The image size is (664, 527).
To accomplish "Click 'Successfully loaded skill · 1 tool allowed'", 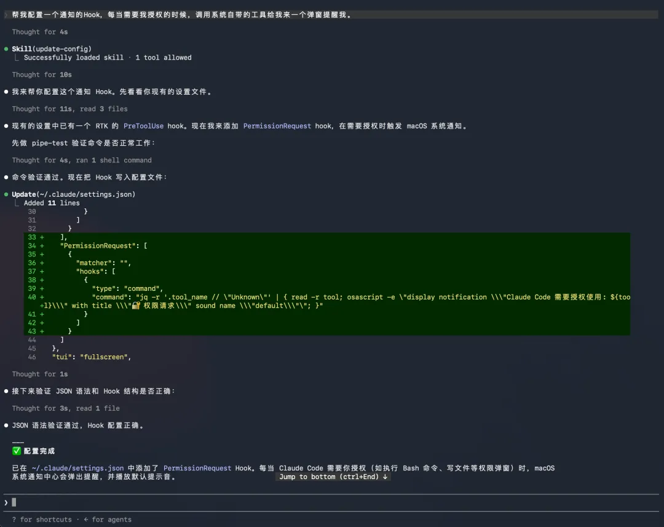I will (108, 58).
